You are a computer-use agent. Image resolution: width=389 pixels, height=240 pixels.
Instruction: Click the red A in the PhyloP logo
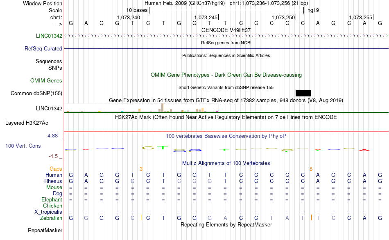click(x=364, y=150)
